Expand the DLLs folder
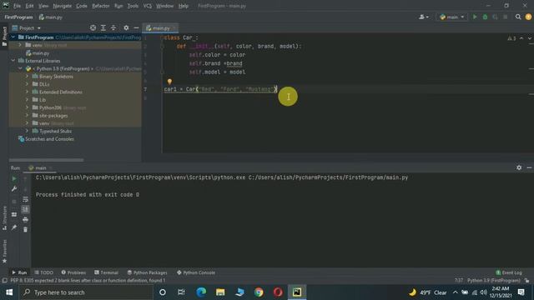This screenshot has height=300, width=534. (x=27, y=84)
